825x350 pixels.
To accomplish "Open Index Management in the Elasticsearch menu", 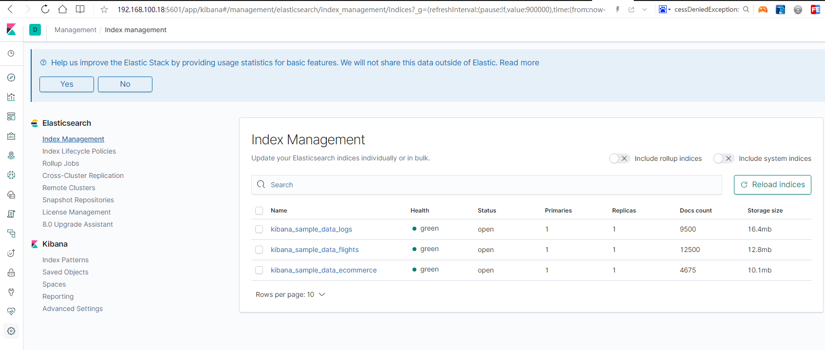I will pos(73,139).
